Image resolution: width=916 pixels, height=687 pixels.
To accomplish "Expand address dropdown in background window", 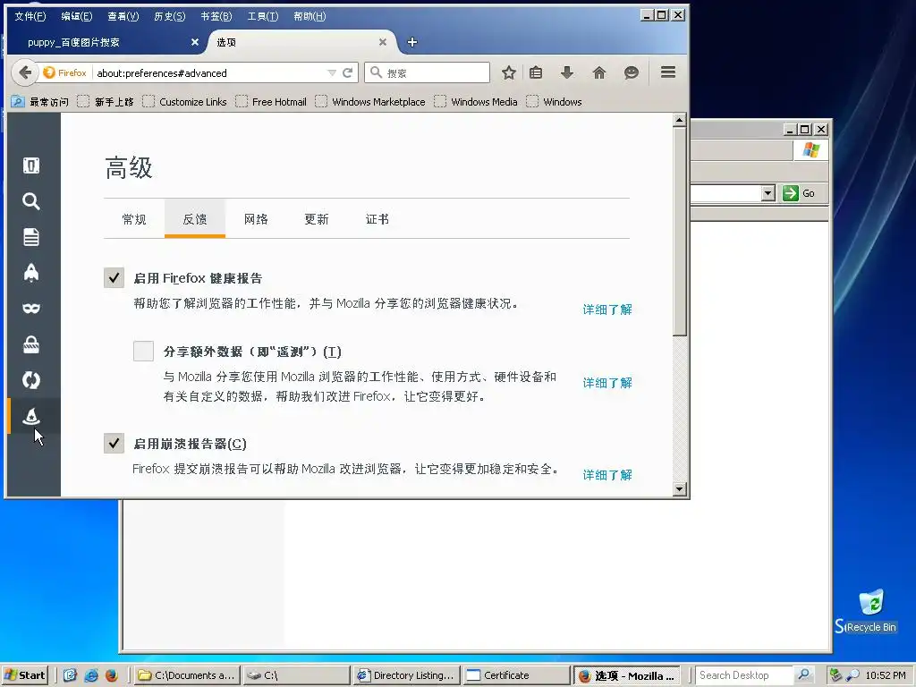I will (x=768, y=193).
